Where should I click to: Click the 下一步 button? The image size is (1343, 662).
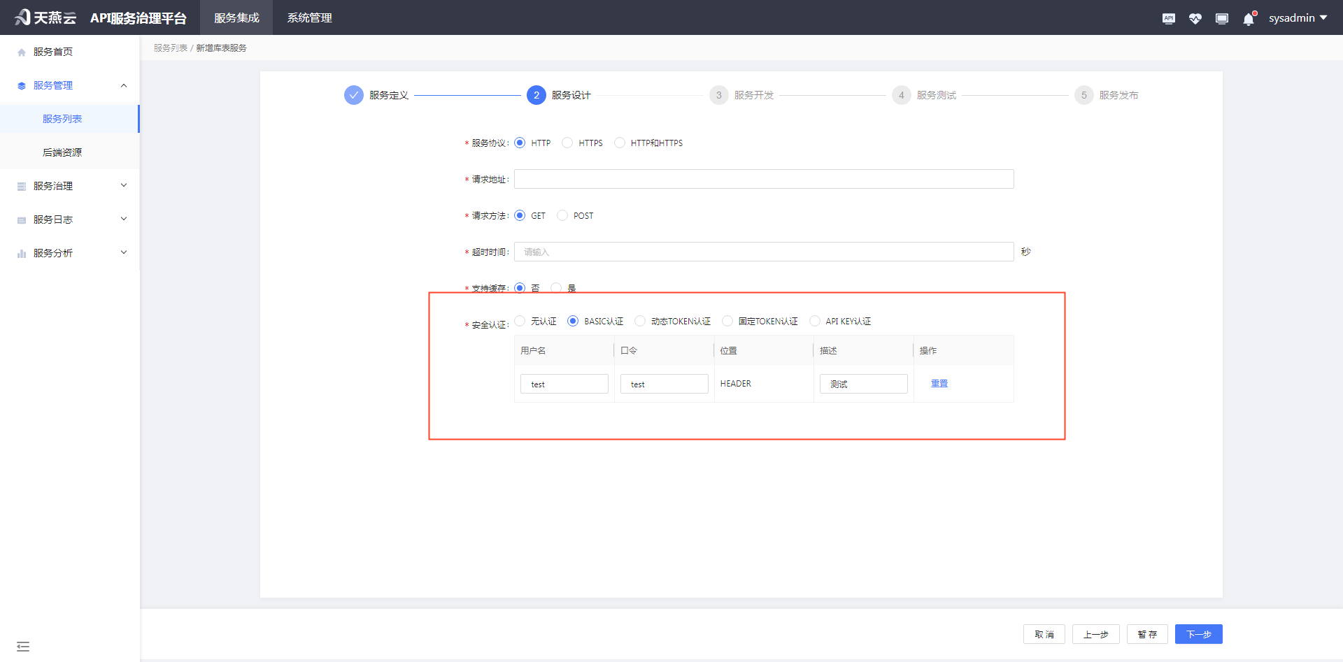point(1198,634)
